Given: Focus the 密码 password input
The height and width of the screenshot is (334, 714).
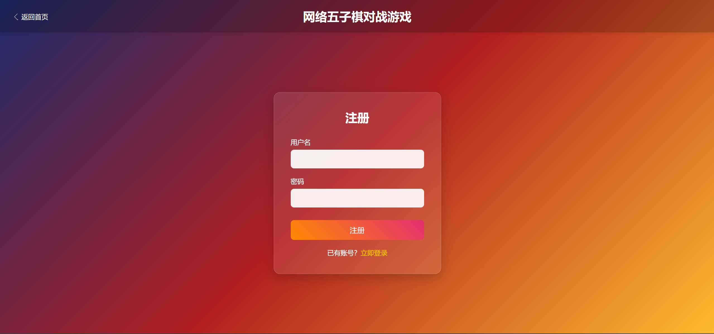Looking at the screenshot, I should [357, 198].
